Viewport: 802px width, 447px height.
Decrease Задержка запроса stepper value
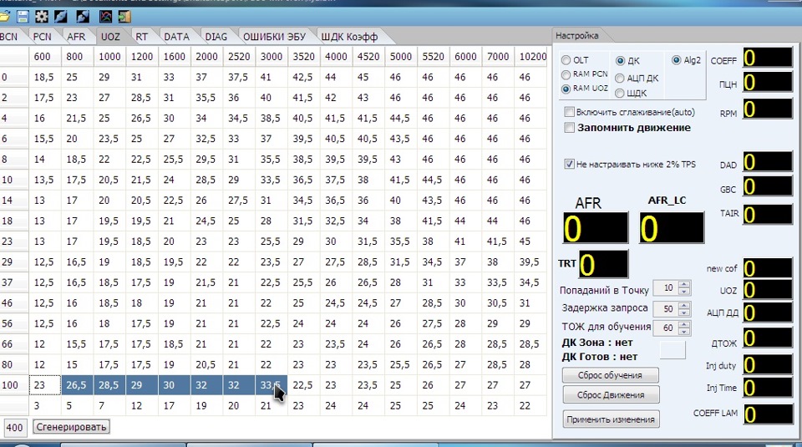pos(684,312)
